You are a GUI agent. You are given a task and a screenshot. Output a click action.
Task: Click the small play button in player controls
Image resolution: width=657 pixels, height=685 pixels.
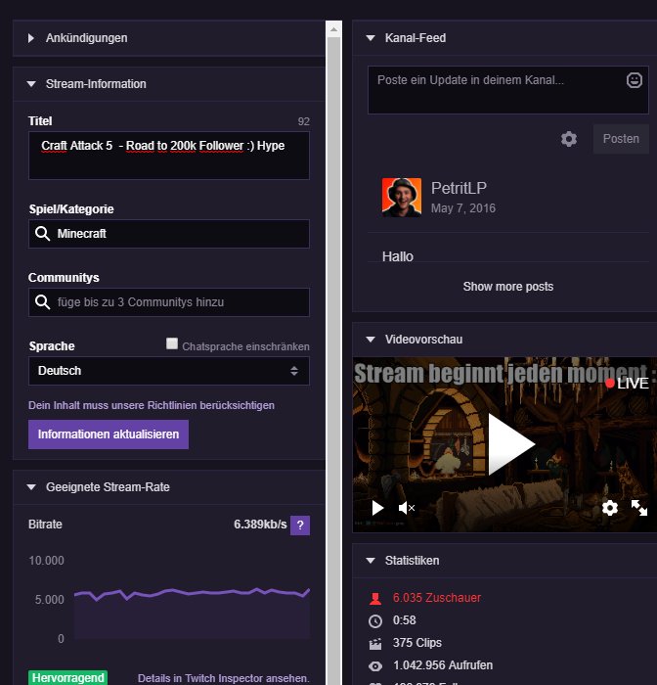[x=377, y=508]
